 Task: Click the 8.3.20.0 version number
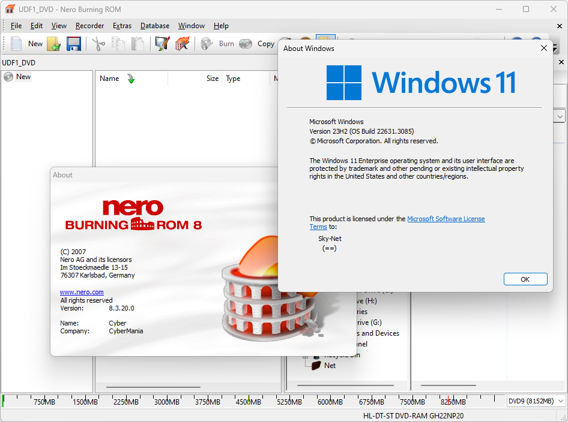tap(121, 308)
